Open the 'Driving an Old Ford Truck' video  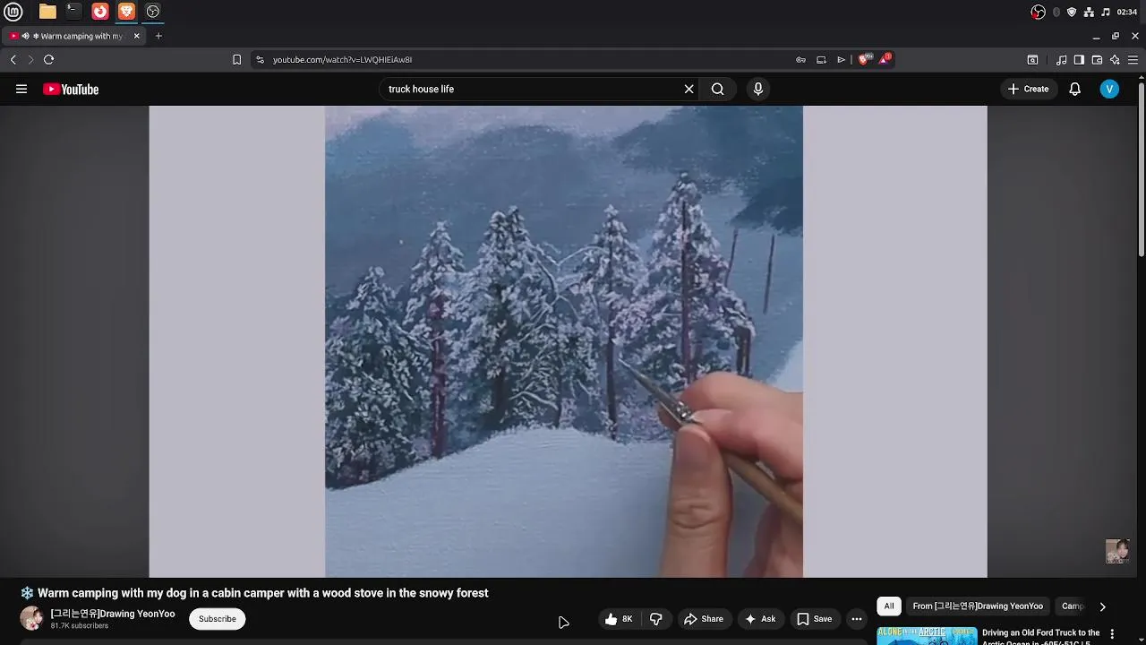click(1040, 637)
